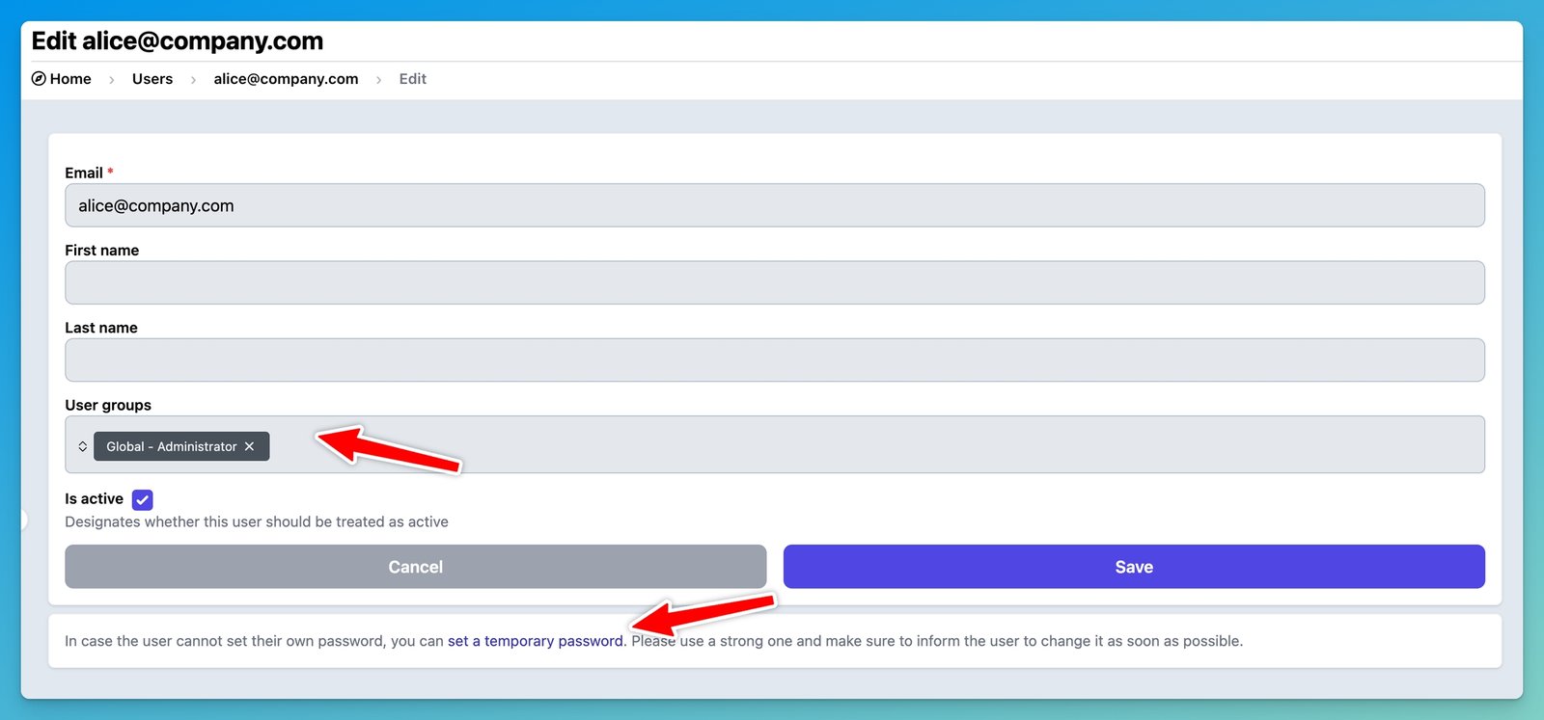
Task: Navigate to Home via breadcrumb text
Action: [x=70, y=79]
